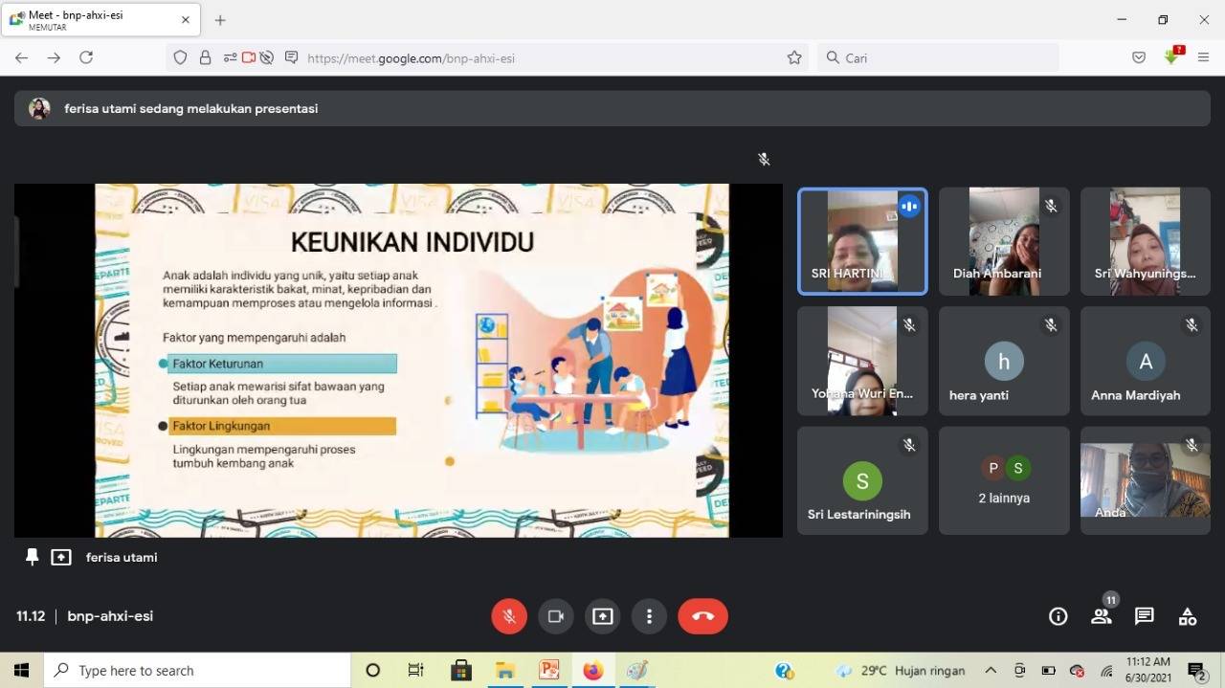Show the participants list panel
The image size is (1225, 688).
tap(1102, 616)
